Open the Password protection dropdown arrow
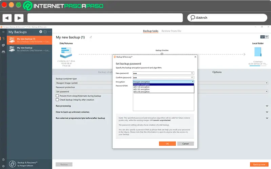Image resolution: width=271 pixels, height=169 pixels. (267, 92)
